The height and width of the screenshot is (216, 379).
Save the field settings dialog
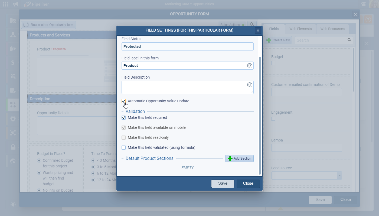pyautogui.click(x=223, y=184)
